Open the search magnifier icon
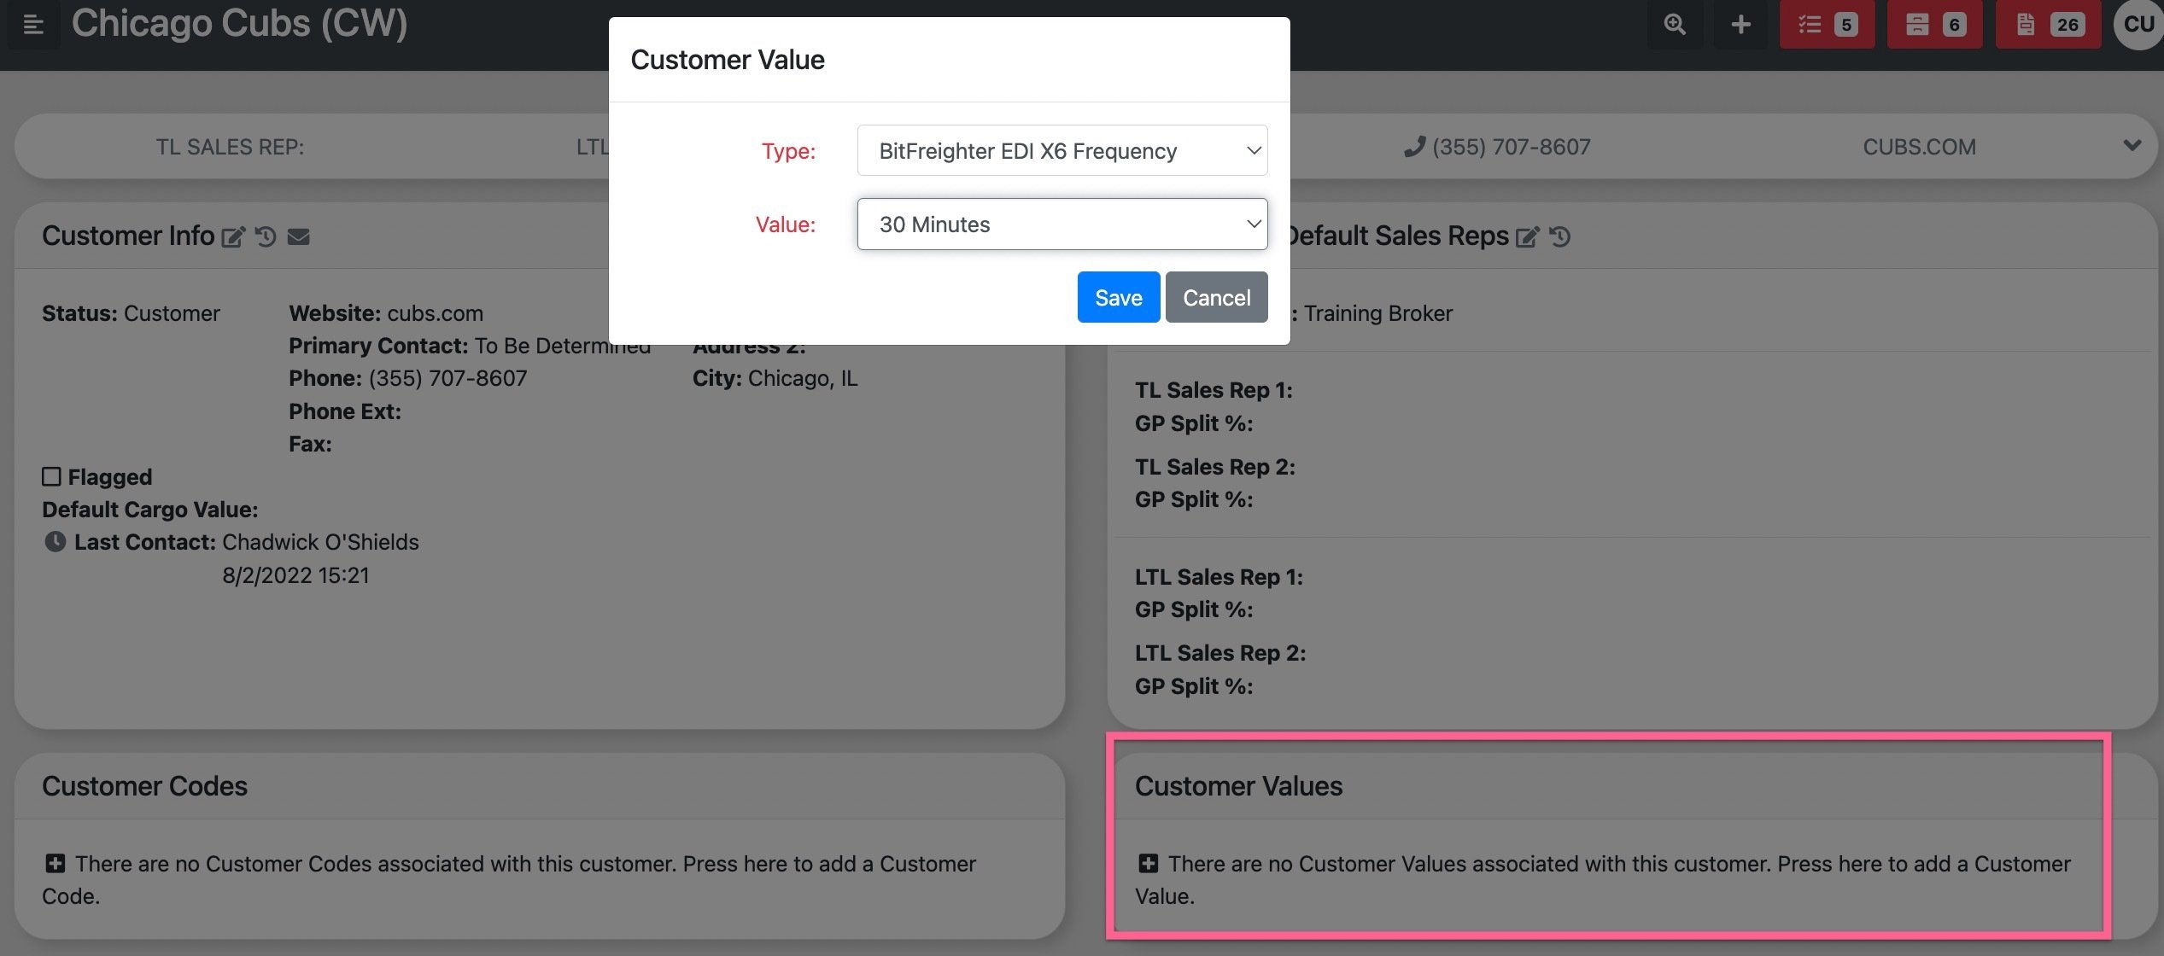Screen dimensions: 2164x956 [x=1675, y=25]
